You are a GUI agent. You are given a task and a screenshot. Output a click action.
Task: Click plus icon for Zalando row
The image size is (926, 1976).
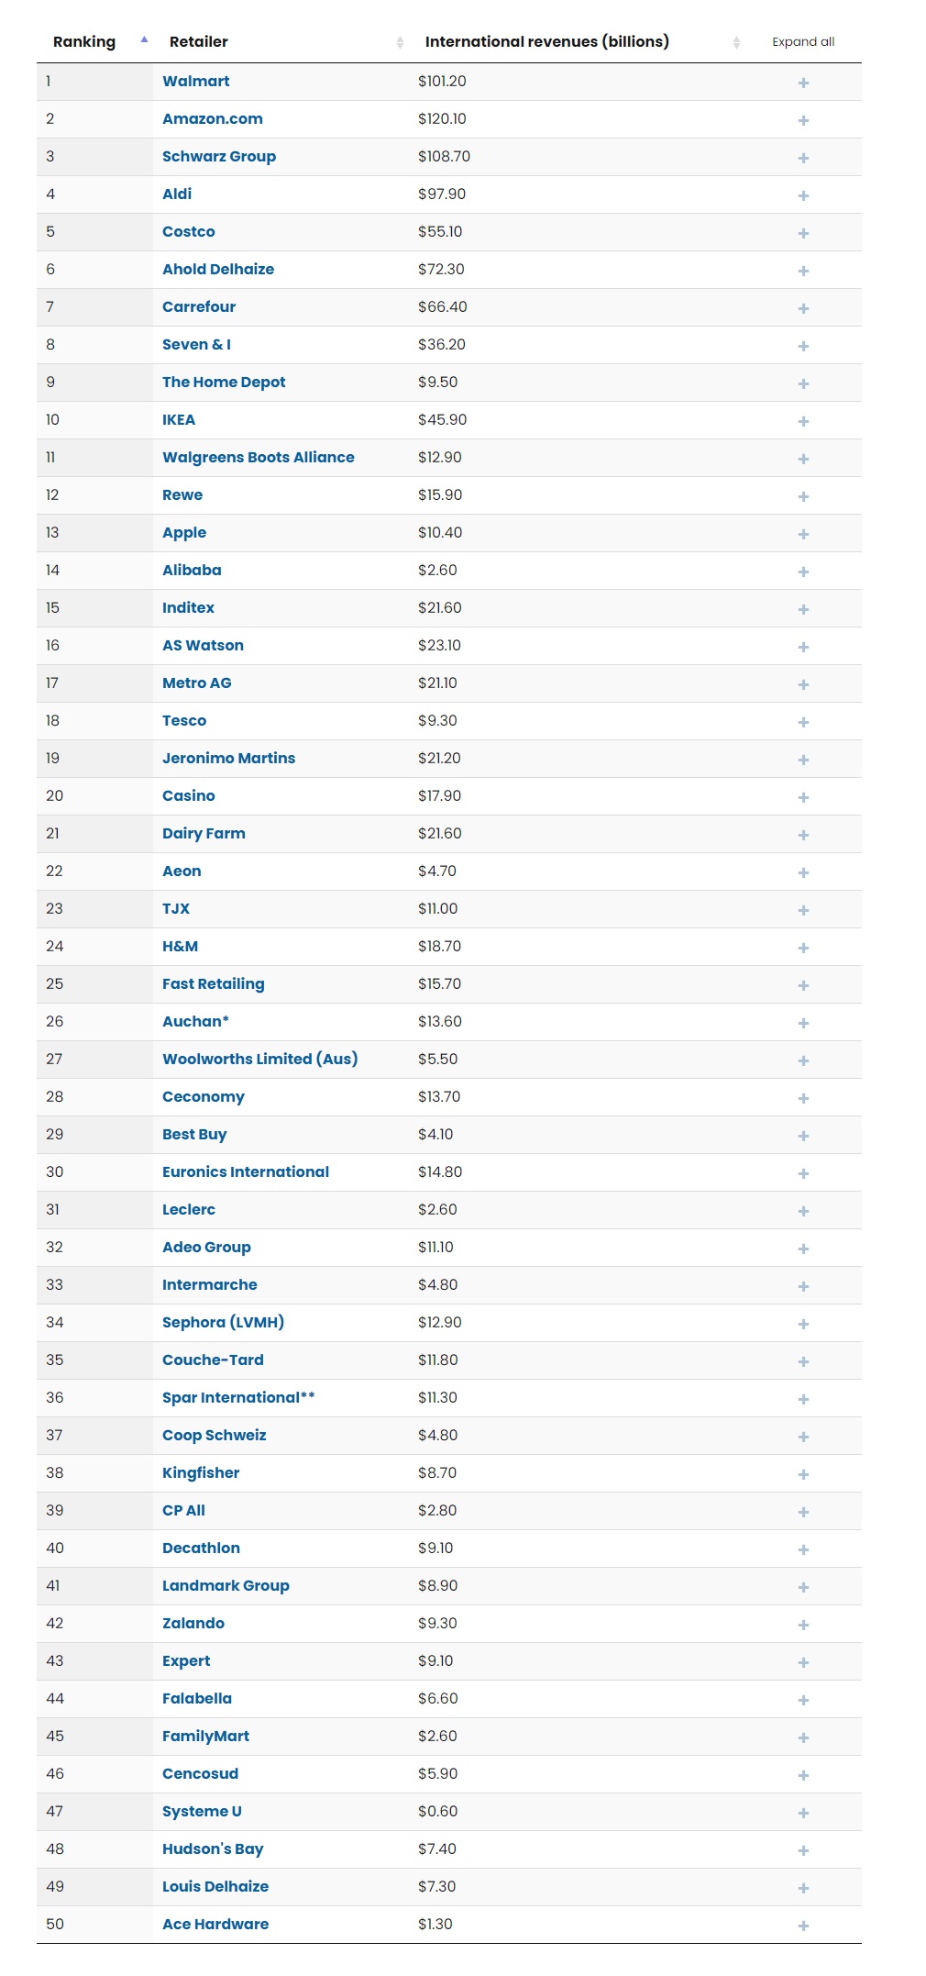(x=803, y=1625)
